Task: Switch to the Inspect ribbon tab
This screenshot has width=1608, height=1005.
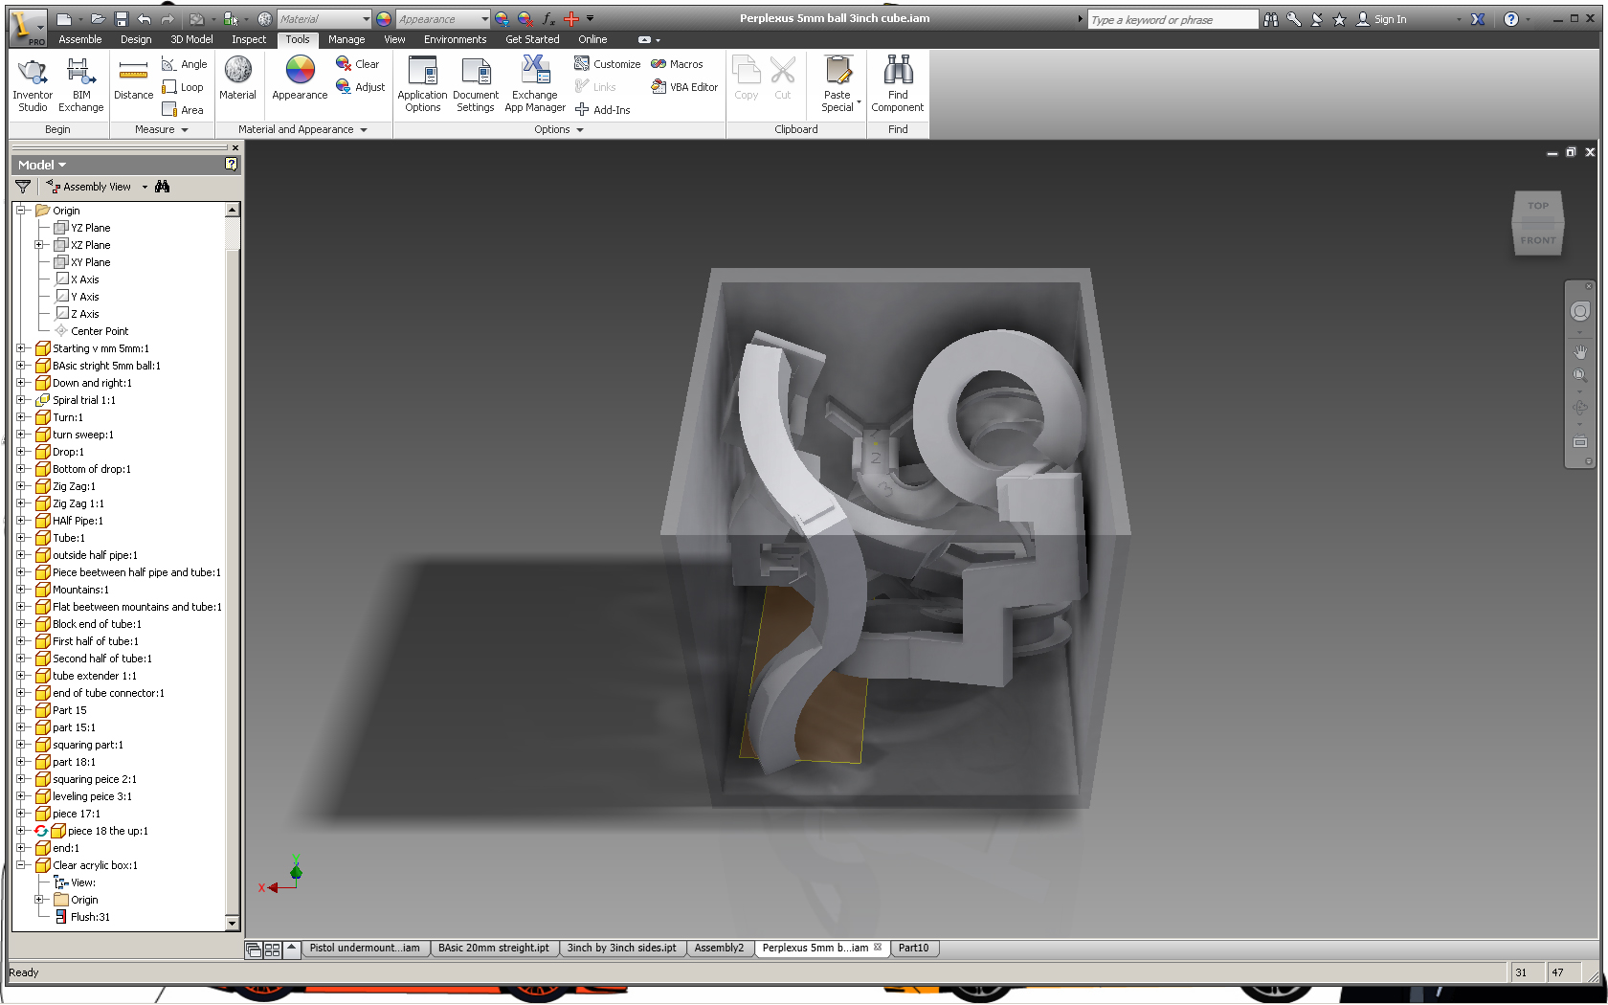Action: 249,39
